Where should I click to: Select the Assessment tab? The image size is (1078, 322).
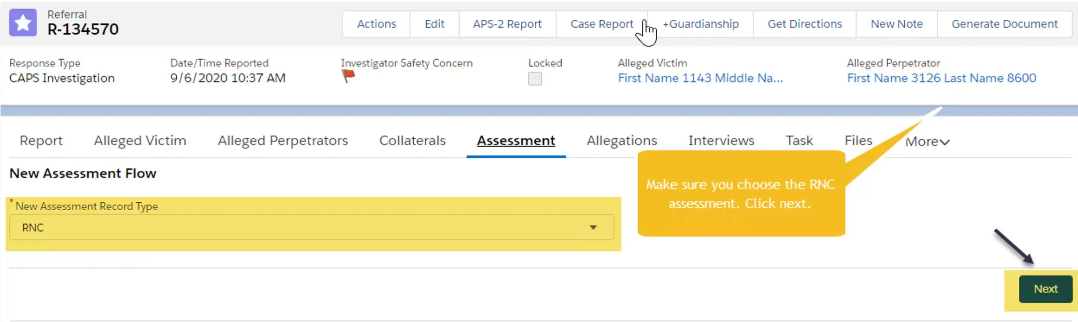click(x=516, y=141)
